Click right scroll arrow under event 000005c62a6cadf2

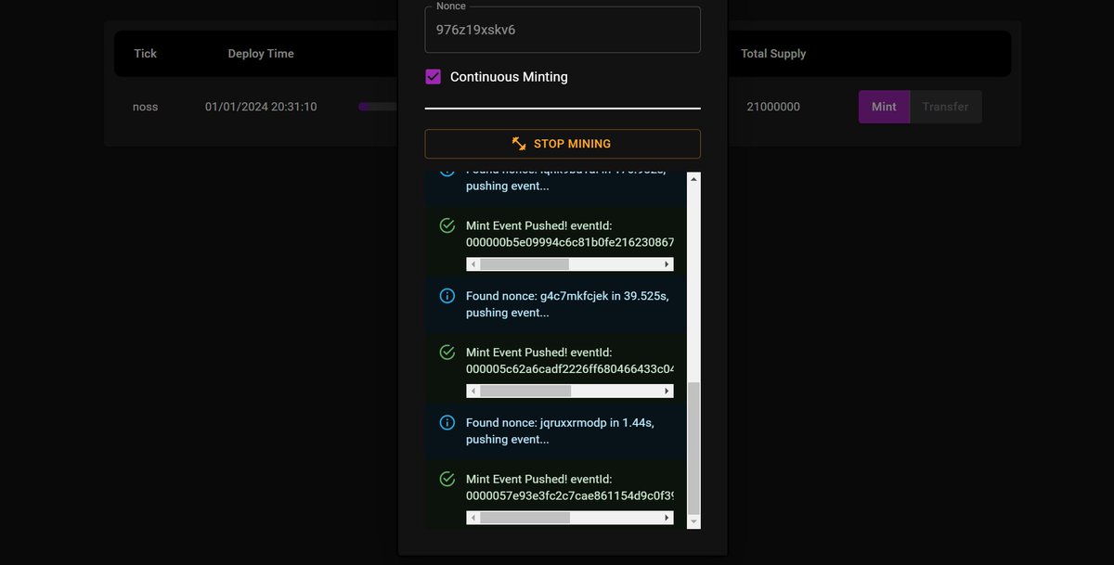667,391
